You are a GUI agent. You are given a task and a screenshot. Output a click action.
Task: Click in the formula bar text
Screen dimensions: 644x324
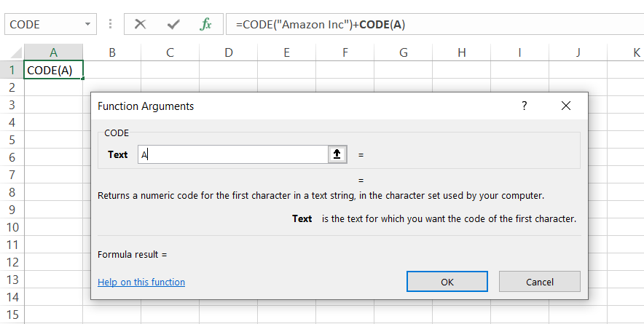click(x=437, y=24)
